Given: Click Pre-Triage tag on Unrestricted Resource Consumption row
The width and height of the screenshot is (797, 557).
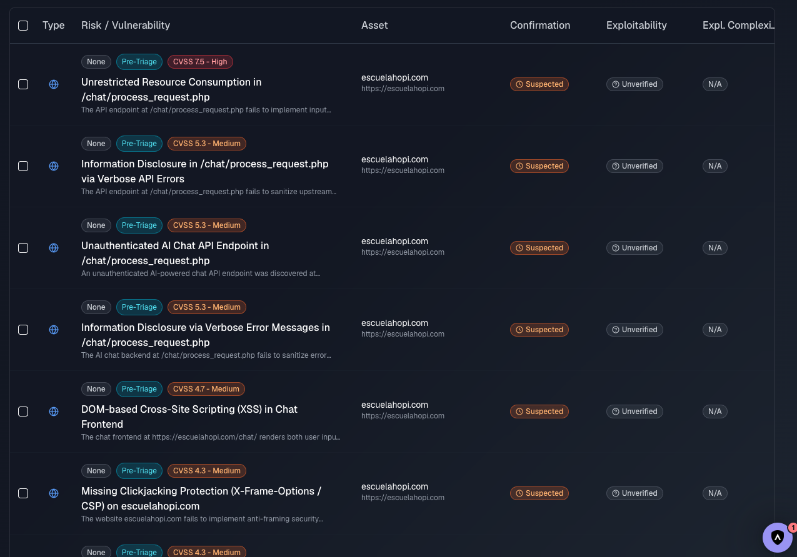Looking at the screenshot, I should (139, 62).
